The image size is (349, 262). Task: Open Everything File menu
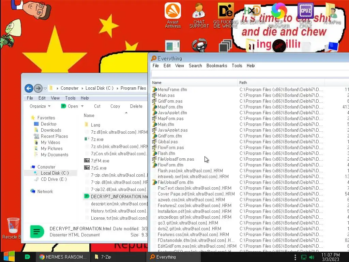pyautogui.click(x=155, y=66)
